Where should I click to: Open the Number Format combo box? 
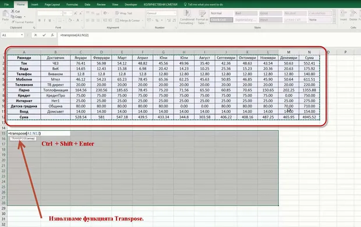pos(161,13)
